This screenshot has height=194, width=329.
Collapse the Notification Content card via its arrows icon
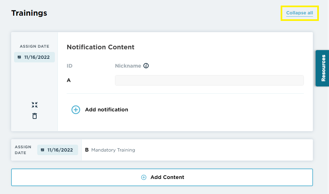click(35, 105)
